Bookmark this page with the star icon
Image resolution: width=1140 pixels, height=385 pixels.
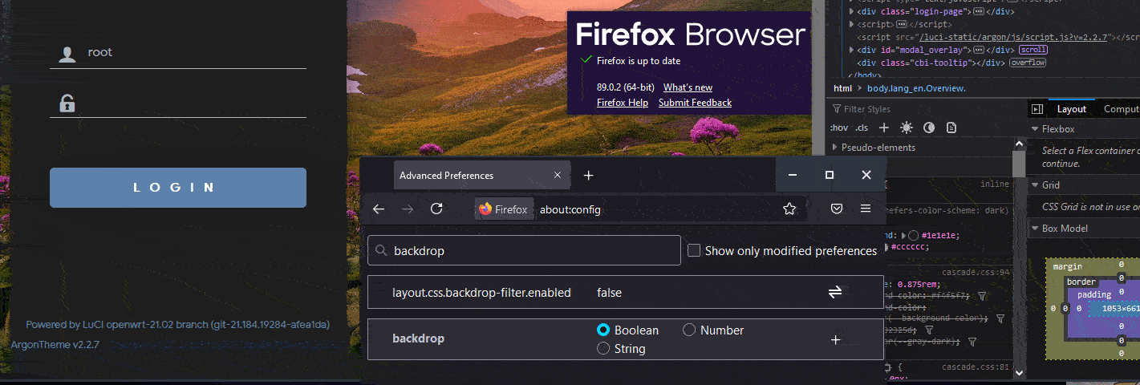coord(789,209)
